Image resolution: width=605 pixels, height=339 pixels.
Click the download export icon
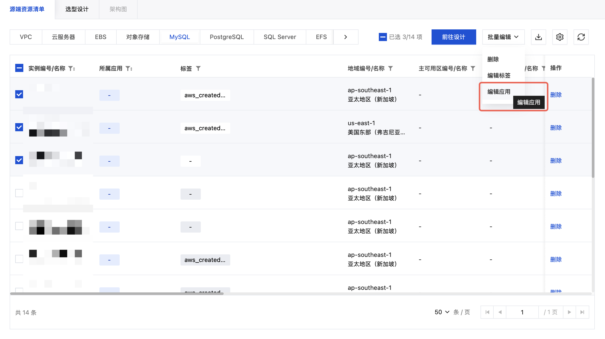(538, 37)
